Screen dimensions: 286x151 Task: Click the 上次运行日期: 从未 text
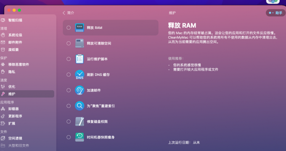pyautogui.click(x=184, y=143)
